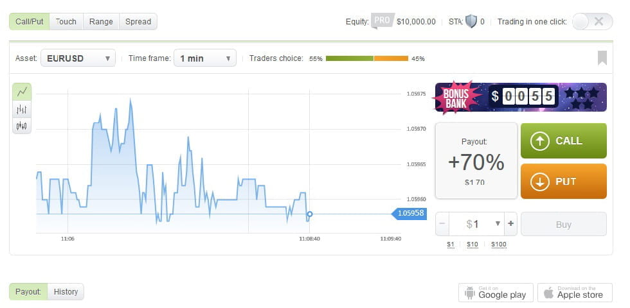
Task: Select the Payout tab
Action: coord(28,291)
